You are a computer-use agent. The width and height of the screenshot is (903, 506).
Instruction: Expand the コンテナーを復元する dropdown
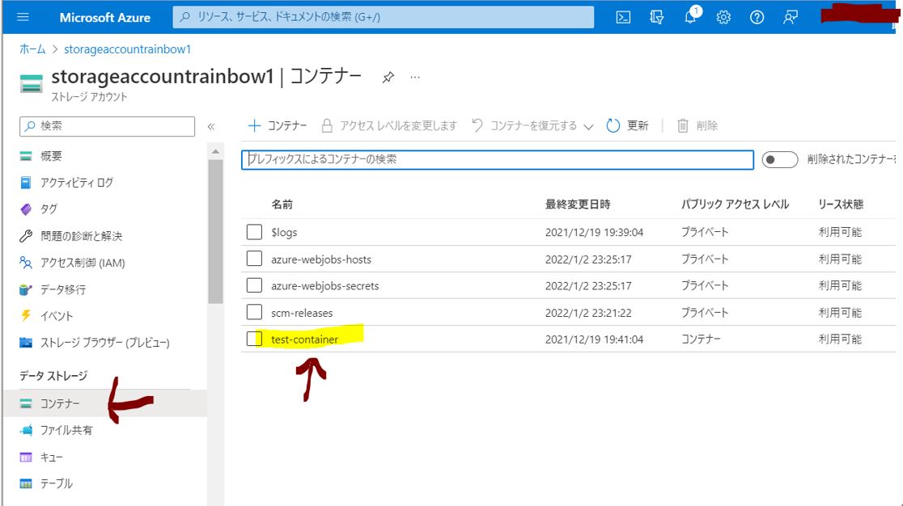[588, 126]
